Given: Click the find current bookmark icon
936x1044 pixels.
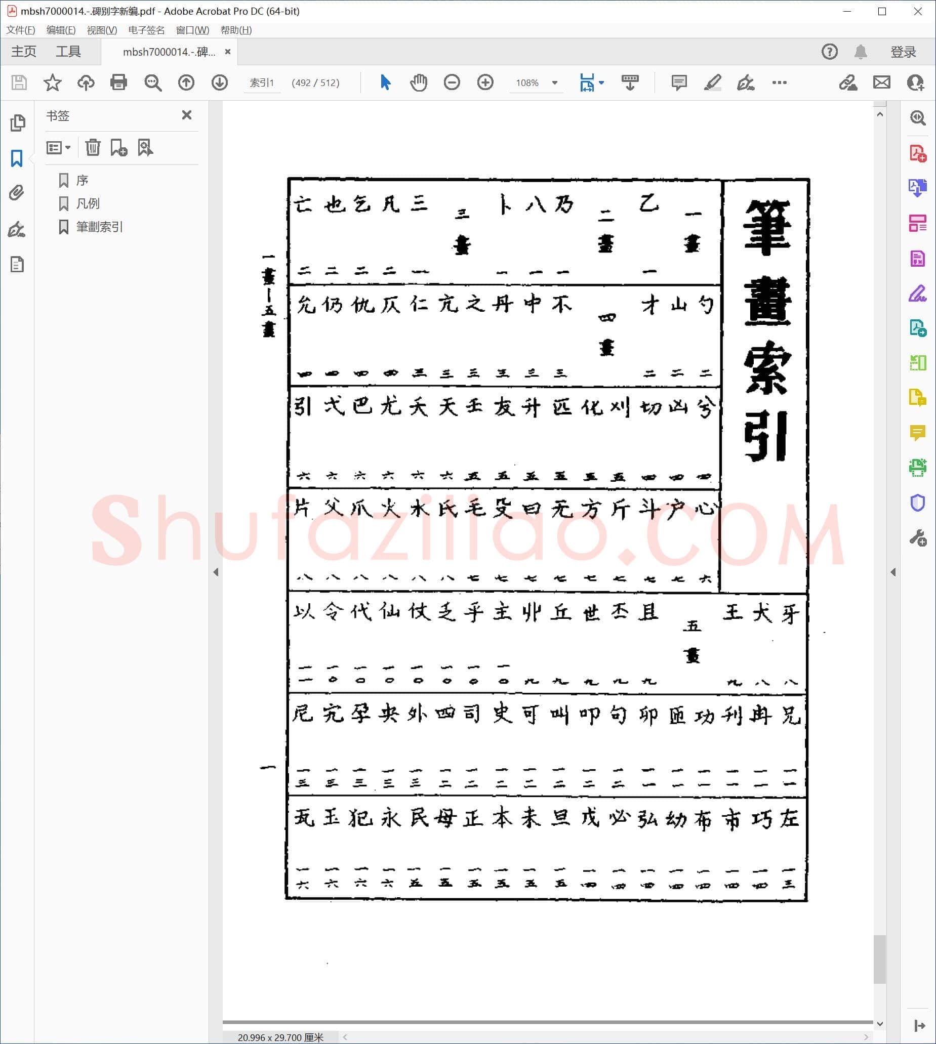Looking at the screenshot, I should [x=146, y=148].
